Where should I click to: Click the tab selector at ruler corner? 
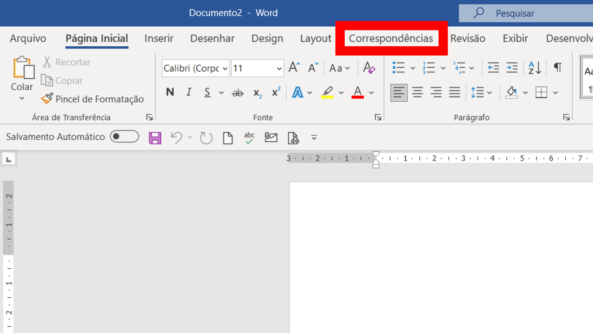point(8,160)
